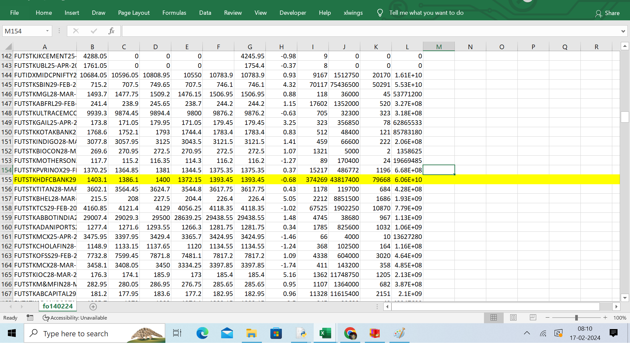Open the Page Layout tab

pos(134,13)
